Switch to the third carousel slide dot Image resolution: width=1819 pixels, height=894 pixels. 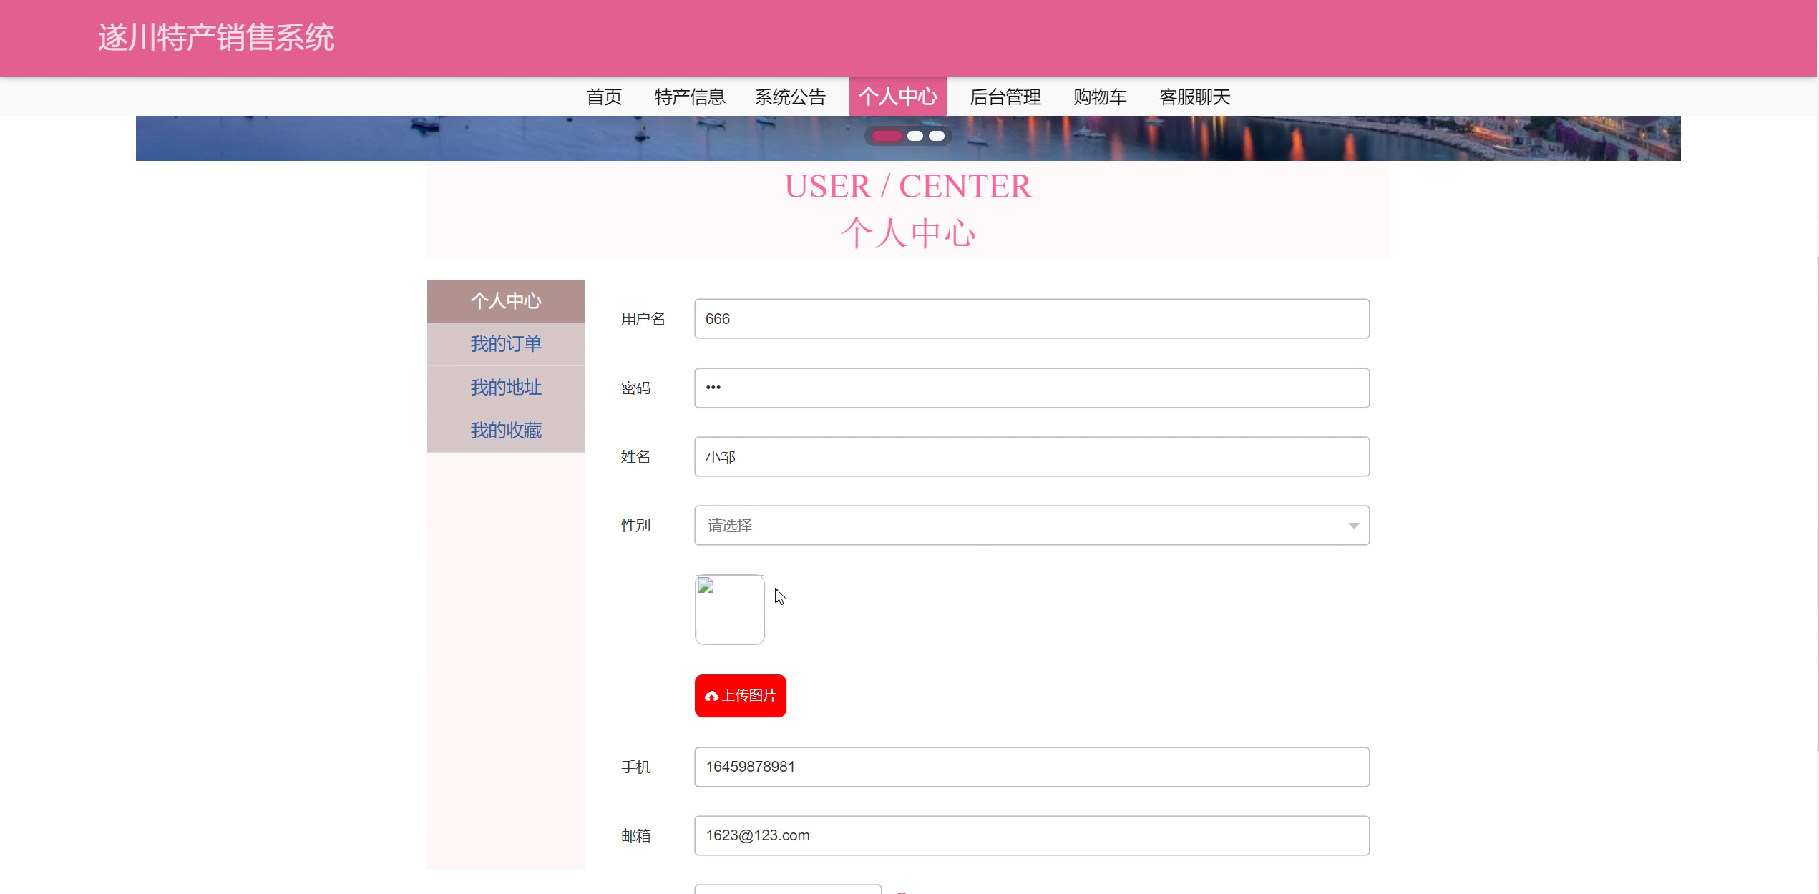click(936, 136)
